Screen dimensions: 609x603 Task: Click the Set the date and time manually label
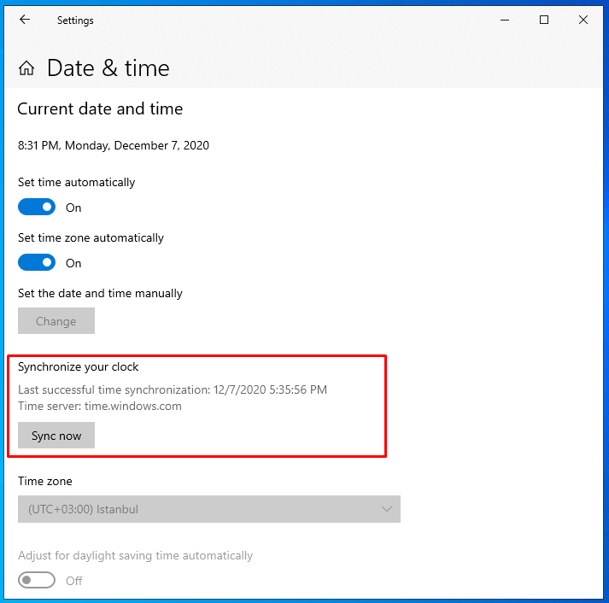tap(100, 293)
